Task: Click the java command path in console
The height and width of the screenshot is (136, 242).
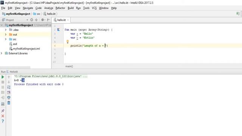Action: (x=51, y=76)
